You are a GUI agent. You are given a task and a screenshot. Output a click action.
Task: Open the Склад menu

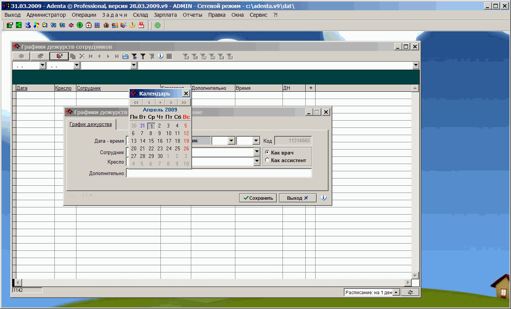tap(140, 15)
